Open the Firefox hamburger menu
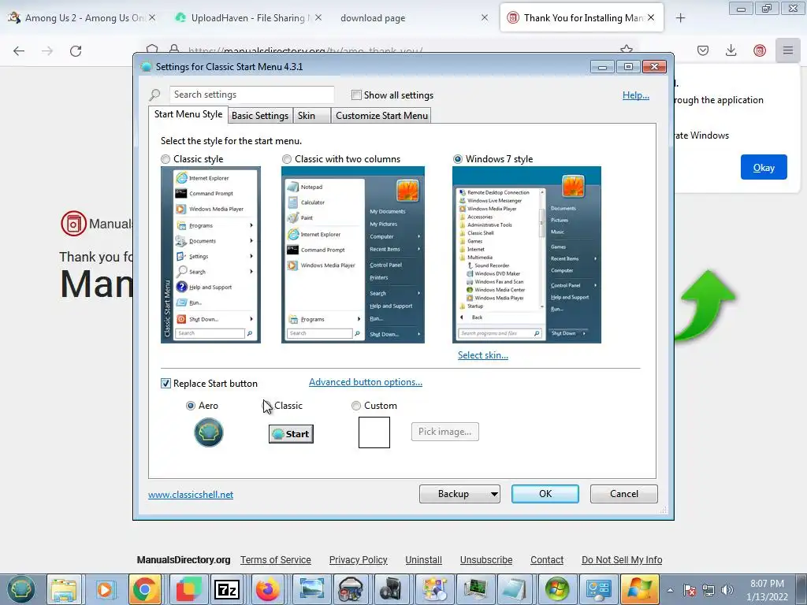 (788, 50)
